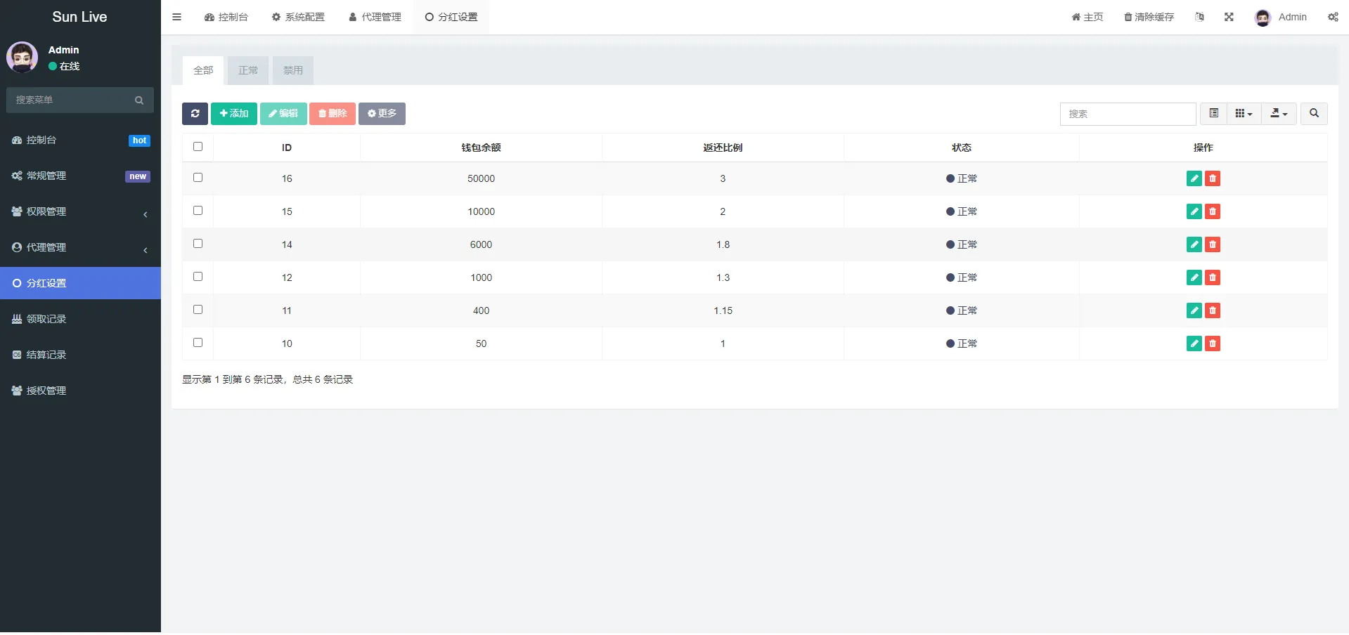Check the row with ID 16

click(198, 178)
